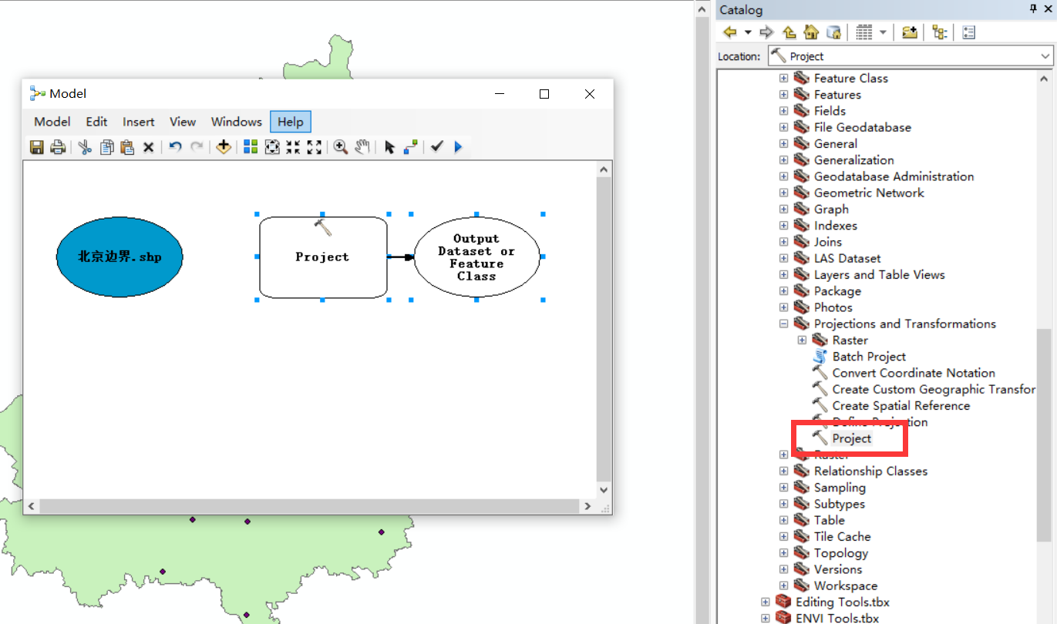Screen dimensions: 1057x624
Task: Activate the Pan tool in the model toolbar
Action: click(362, 146)
